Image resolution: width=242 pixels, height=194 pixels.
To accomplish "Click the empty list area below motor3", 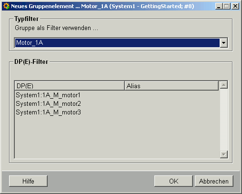I will point(117,137).
